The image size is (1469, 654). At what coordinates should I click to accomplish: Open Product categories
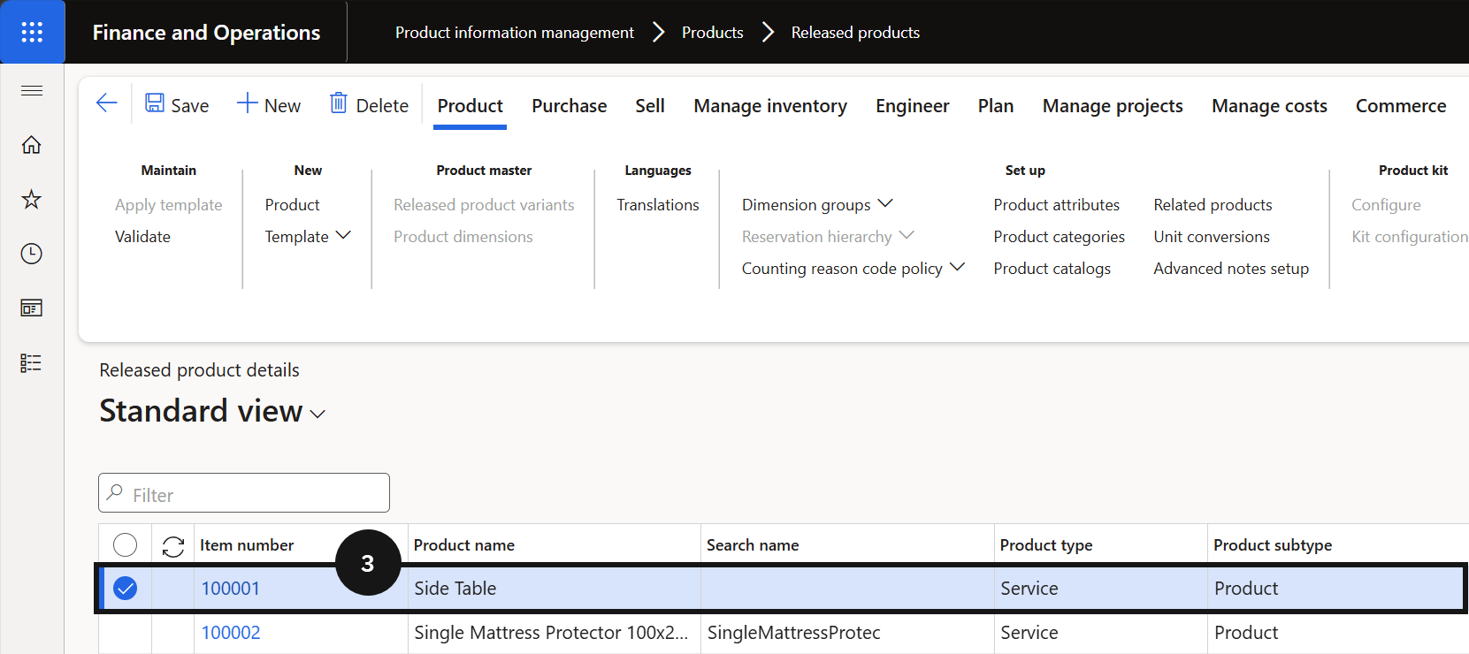click(x=1059, y=236)
